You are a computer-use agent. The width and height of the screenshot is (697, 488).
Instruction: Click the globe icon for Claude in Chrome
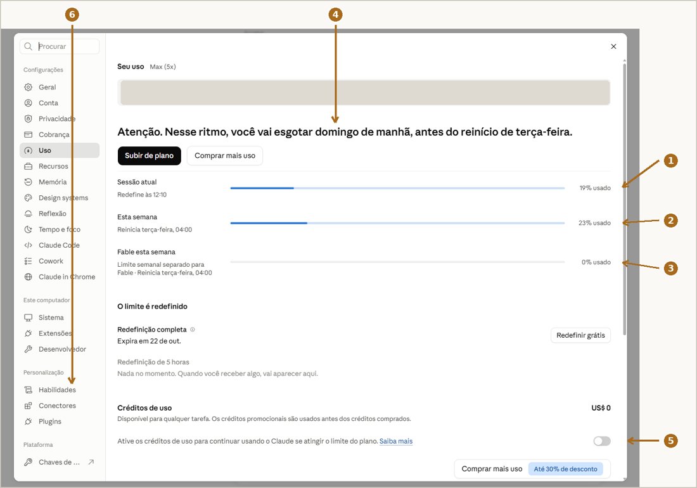(x=29, y=276)
